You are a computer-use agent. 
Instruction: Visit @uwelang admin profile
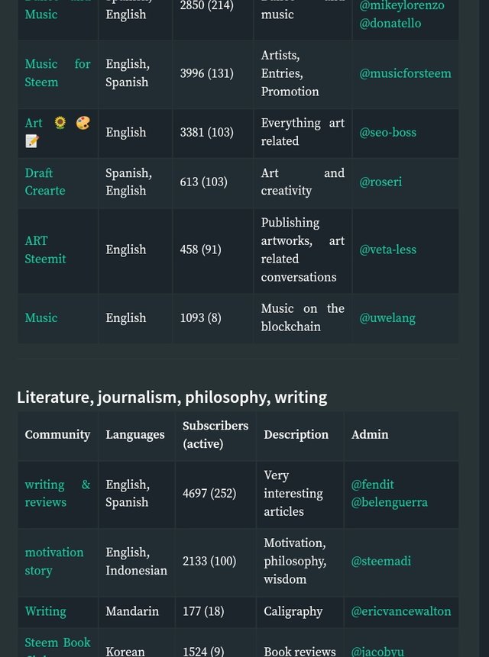pyautogui.click(x=387, y=317)
